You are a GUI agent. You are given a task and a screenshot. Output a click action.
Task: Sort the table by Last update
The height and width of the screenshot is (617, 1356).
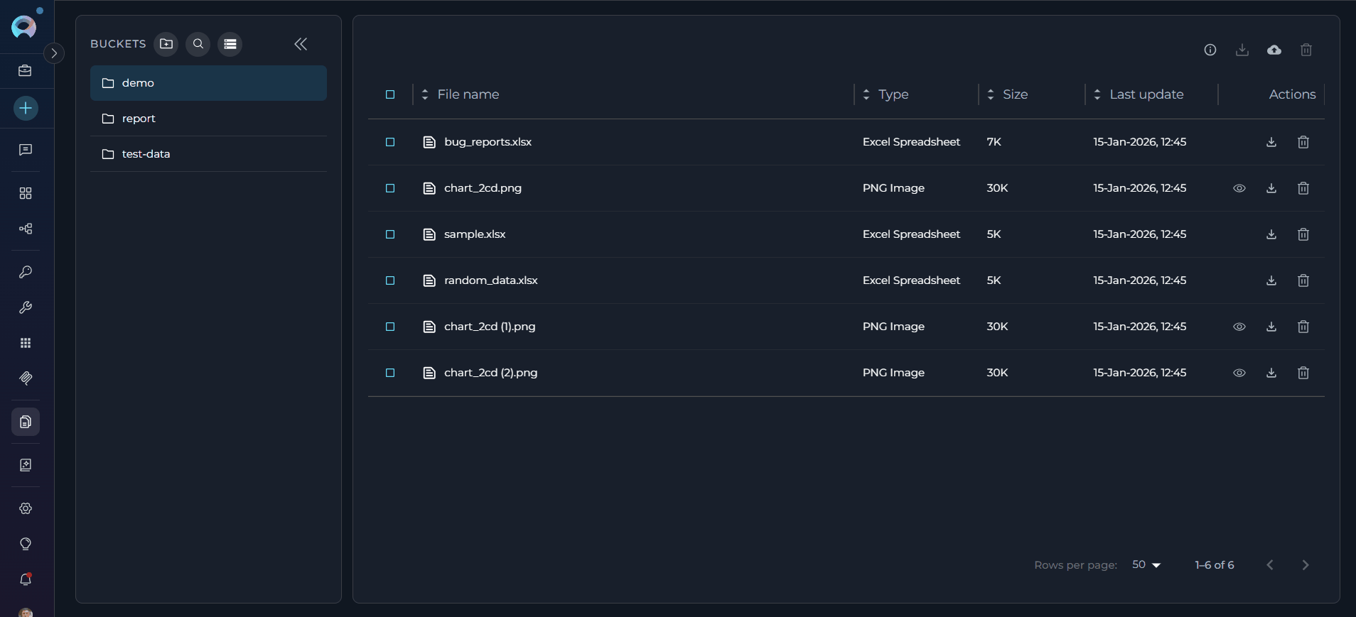1146,94
